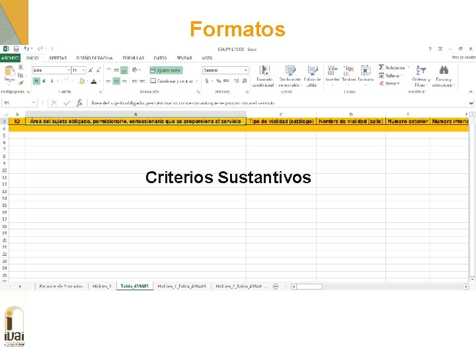Screen dimensions: 476x357
Task: Click the Pegar paste icon
Action: pyautogui.click(x=9, y=71)
